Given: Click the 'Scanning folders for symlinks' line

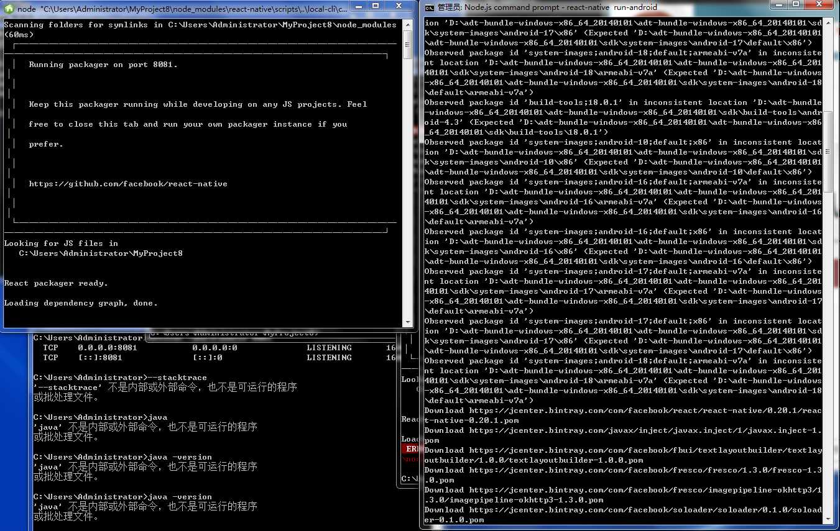Looking at the screenshot, I should 200,25.
